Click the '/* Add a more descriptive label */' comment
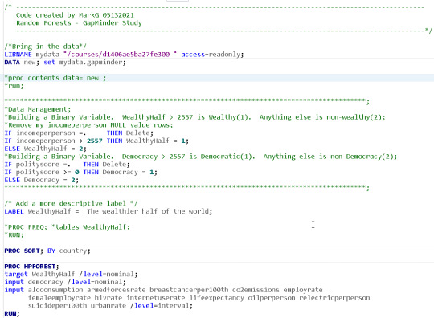This screenshot has width=434, height=318. [x=71, y=204]
